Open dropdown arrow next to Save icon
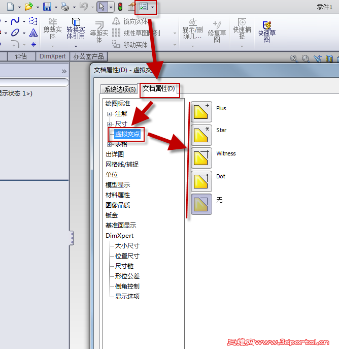The width and height of the screenshot is (339, 349). coord(56,7)
